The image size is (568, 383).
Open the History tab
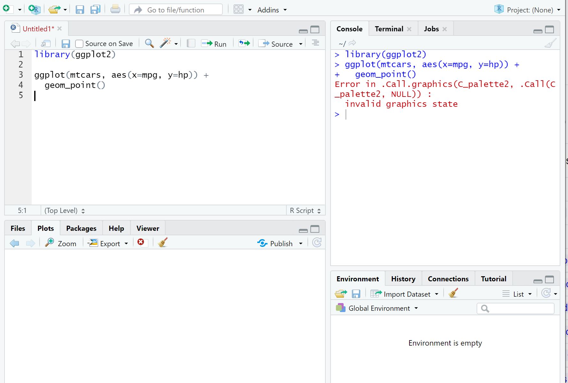403,279
